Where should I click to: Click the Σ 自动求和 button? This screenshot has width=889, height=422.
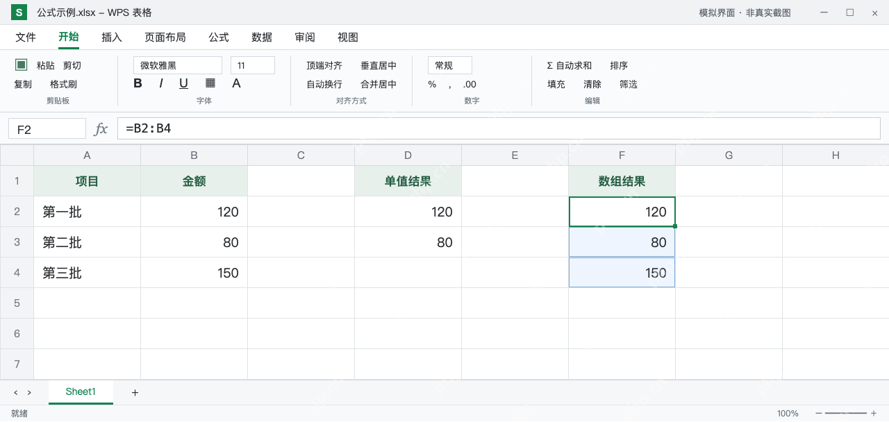(570, 65)
